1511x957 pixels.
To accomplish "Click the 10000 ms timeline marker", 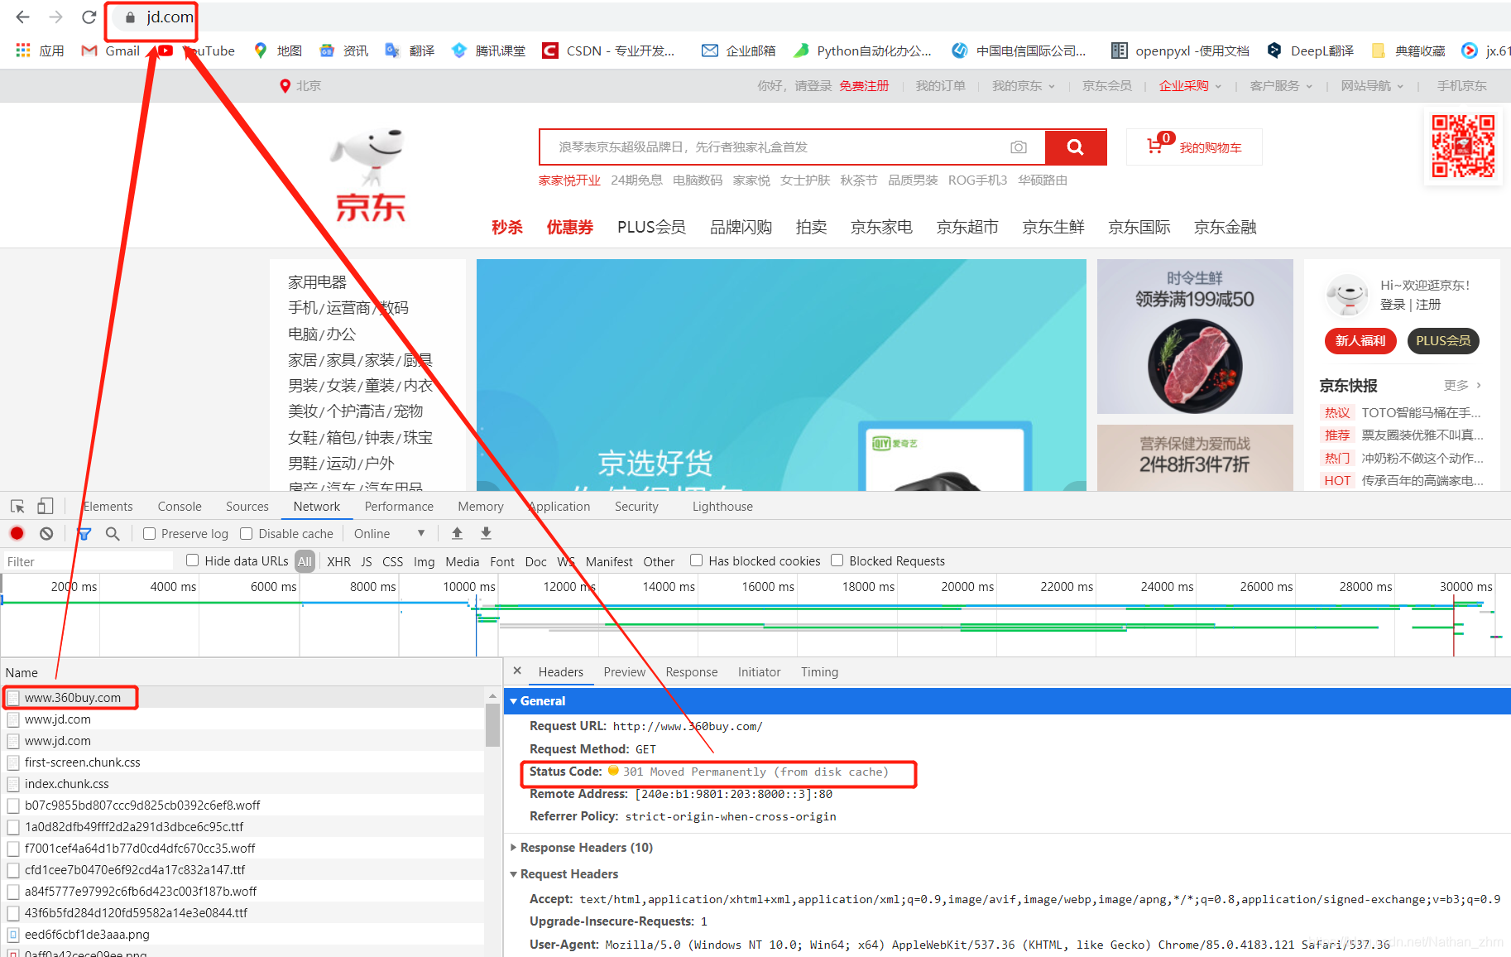I will (x=469, y=586).
